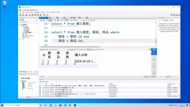Screen dimensions: 190x107
Task: Click export recordset icon next to Export/Import
Action: 88,50
